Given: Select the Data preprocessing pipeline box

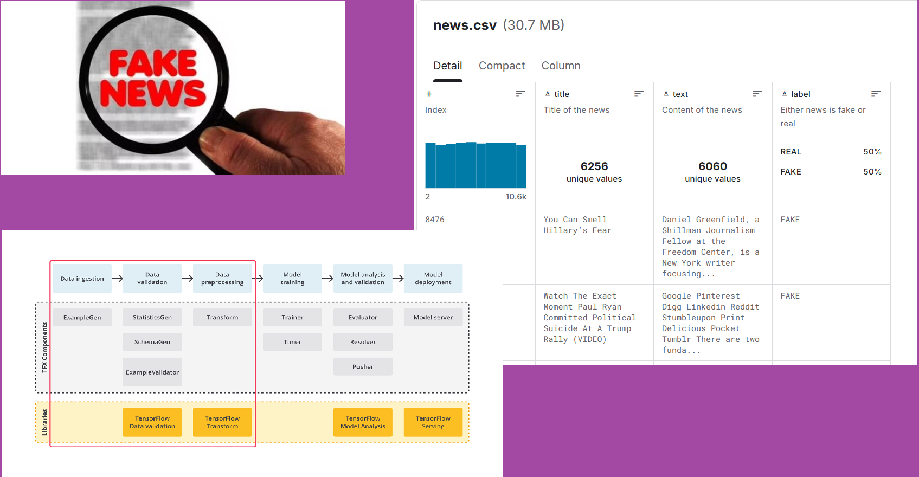Looking at the screenshot, I should click(x=222, y=279).
